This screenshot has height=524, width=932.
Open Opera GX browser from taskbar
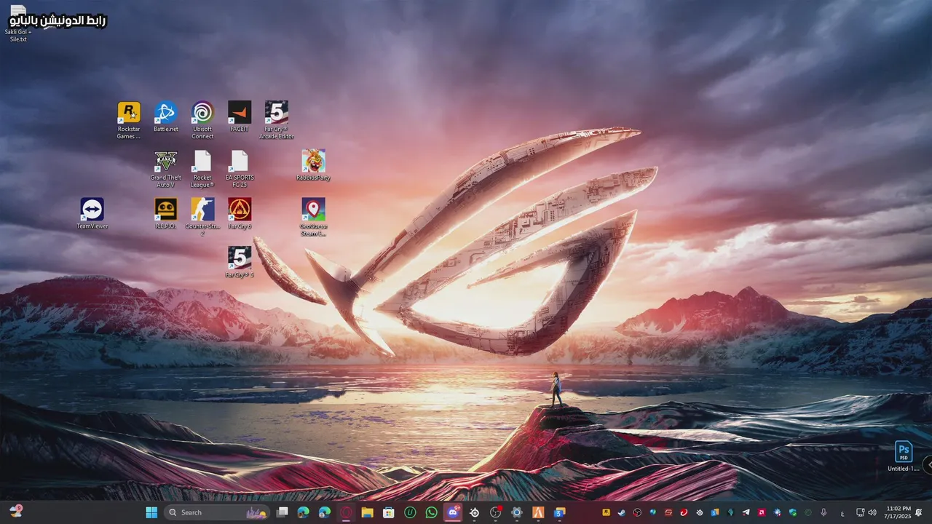coord(346,512)
